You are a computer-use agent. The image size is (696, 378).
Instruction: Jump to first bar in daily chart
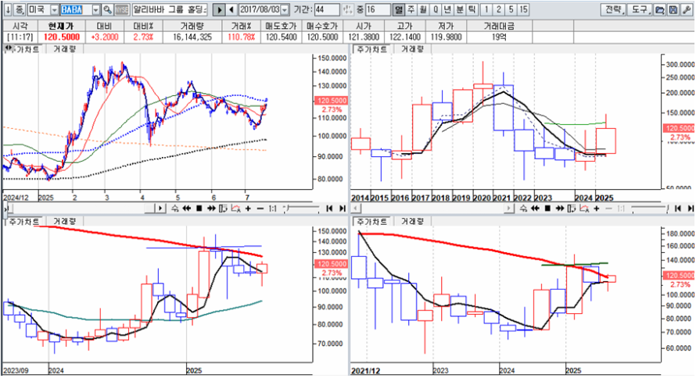tap(329, 209)
